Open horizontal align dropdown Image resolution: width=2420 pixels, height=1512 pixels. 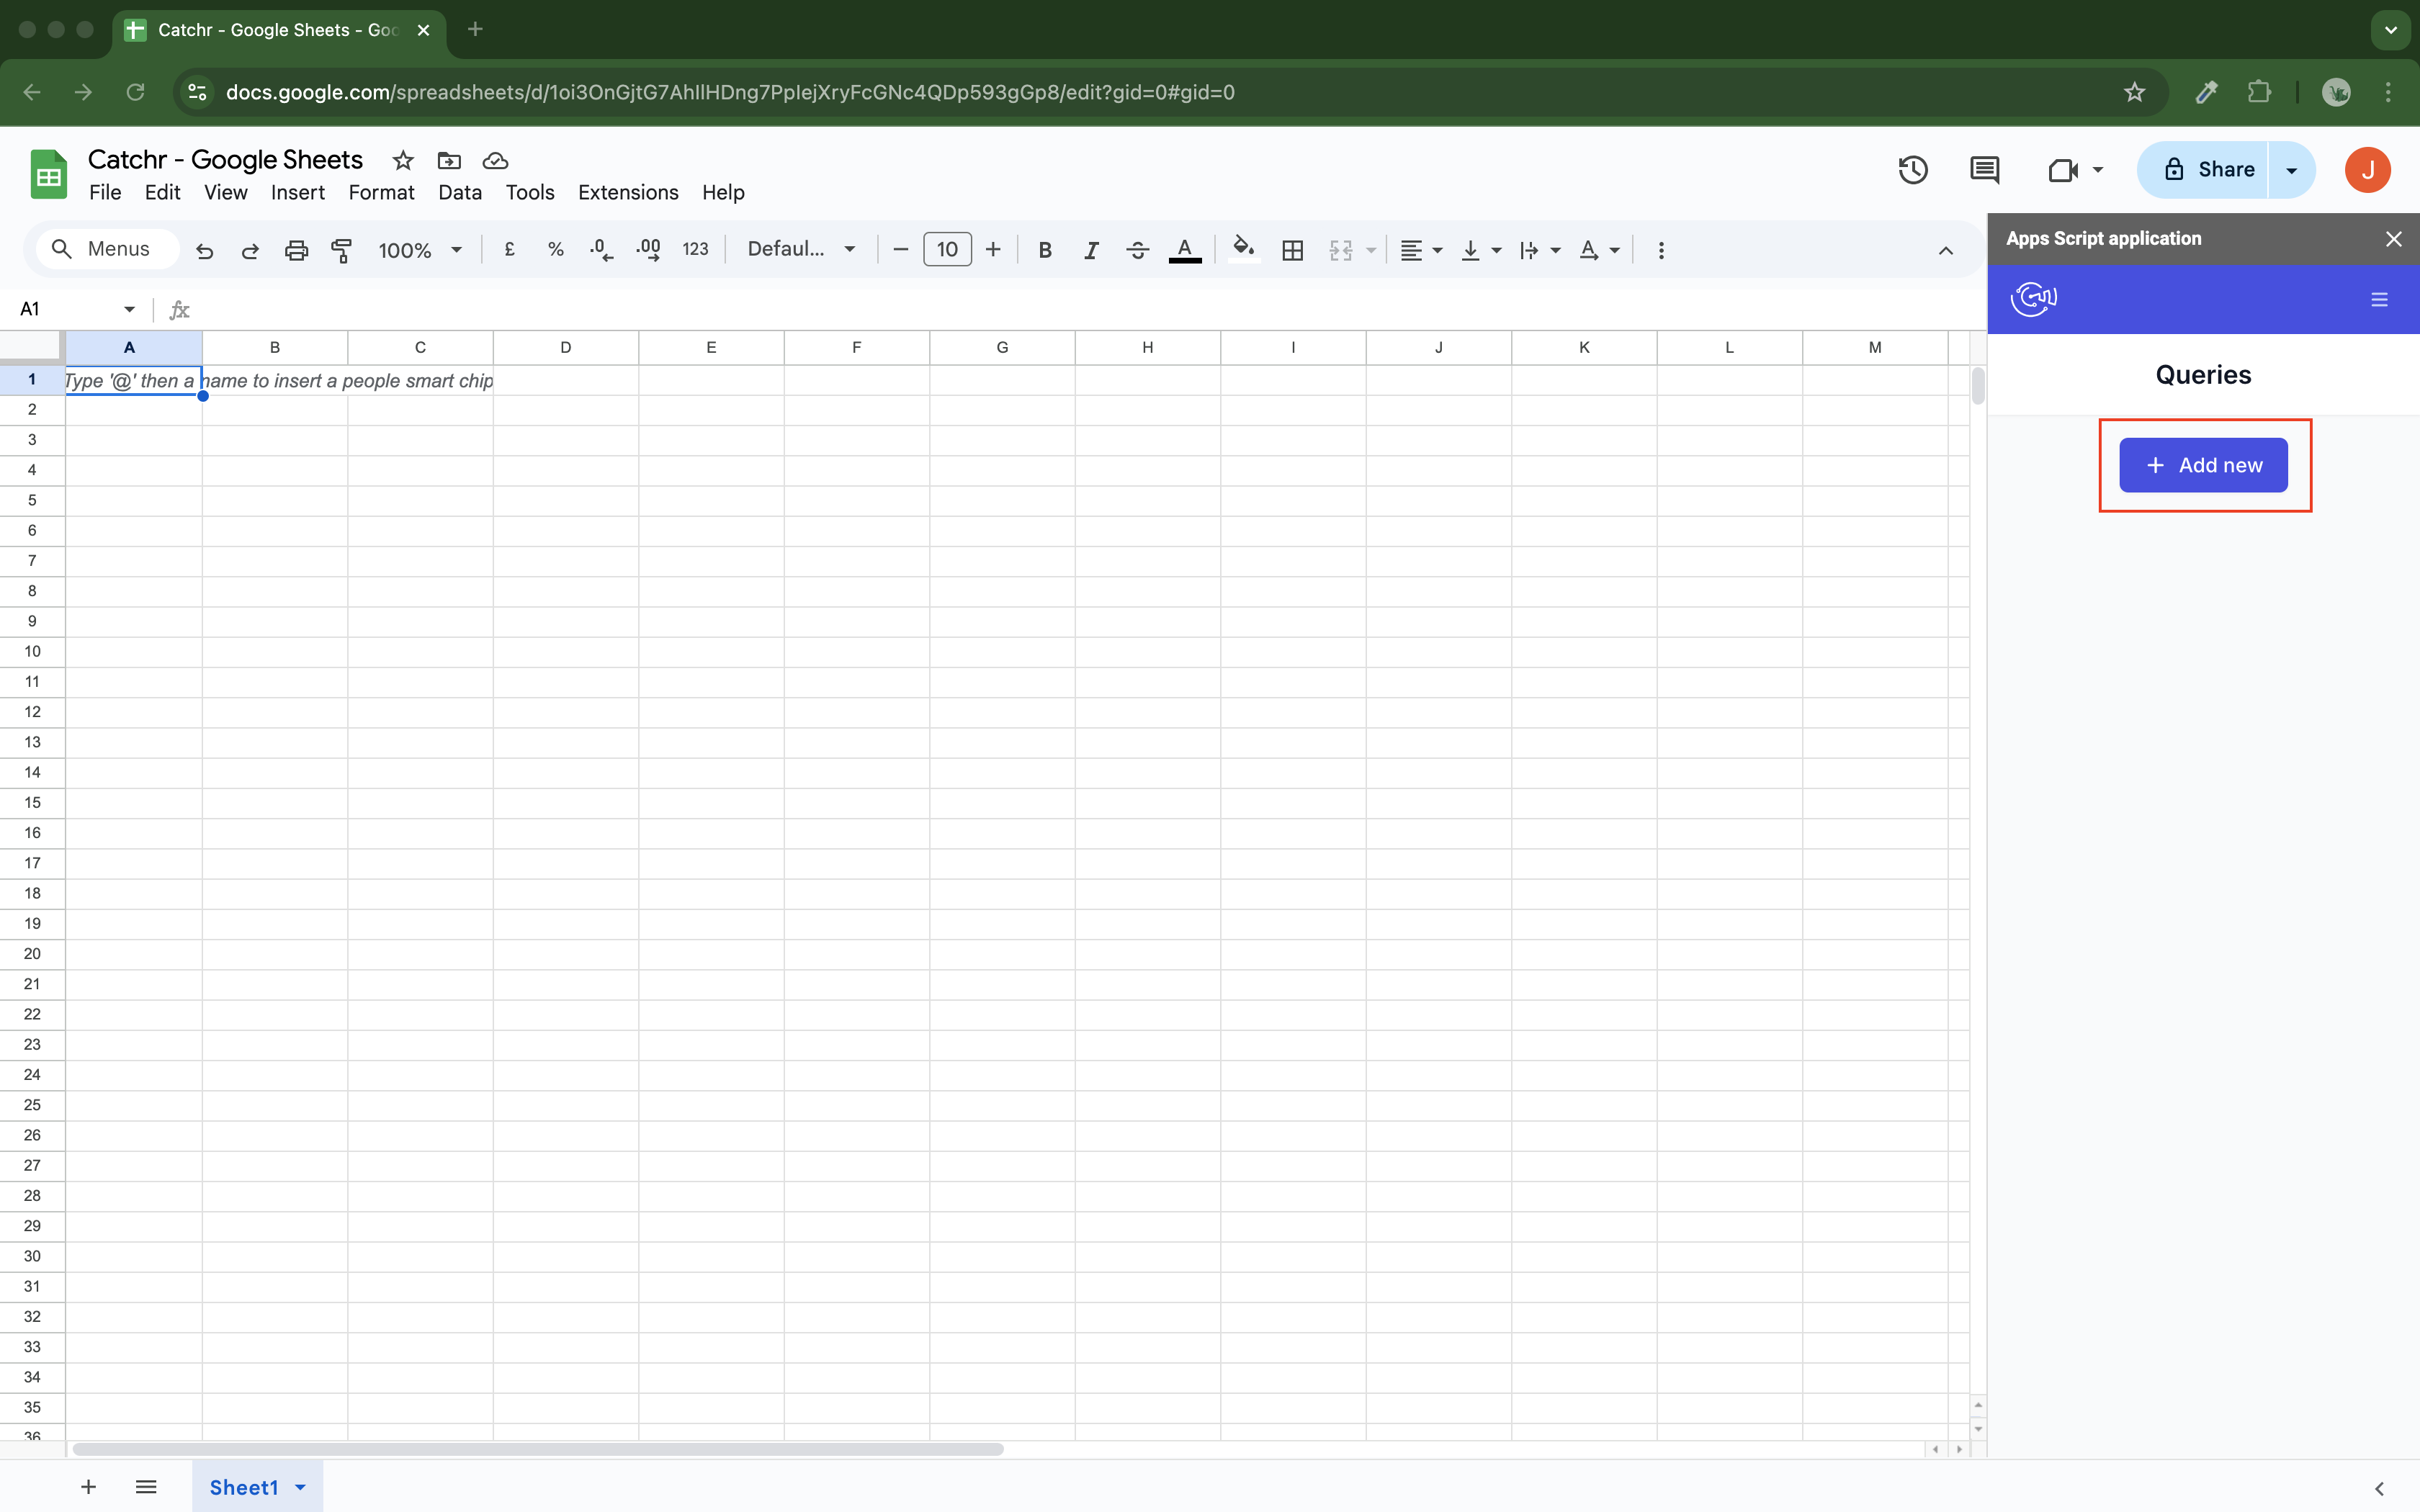[x=1421, y=250]
